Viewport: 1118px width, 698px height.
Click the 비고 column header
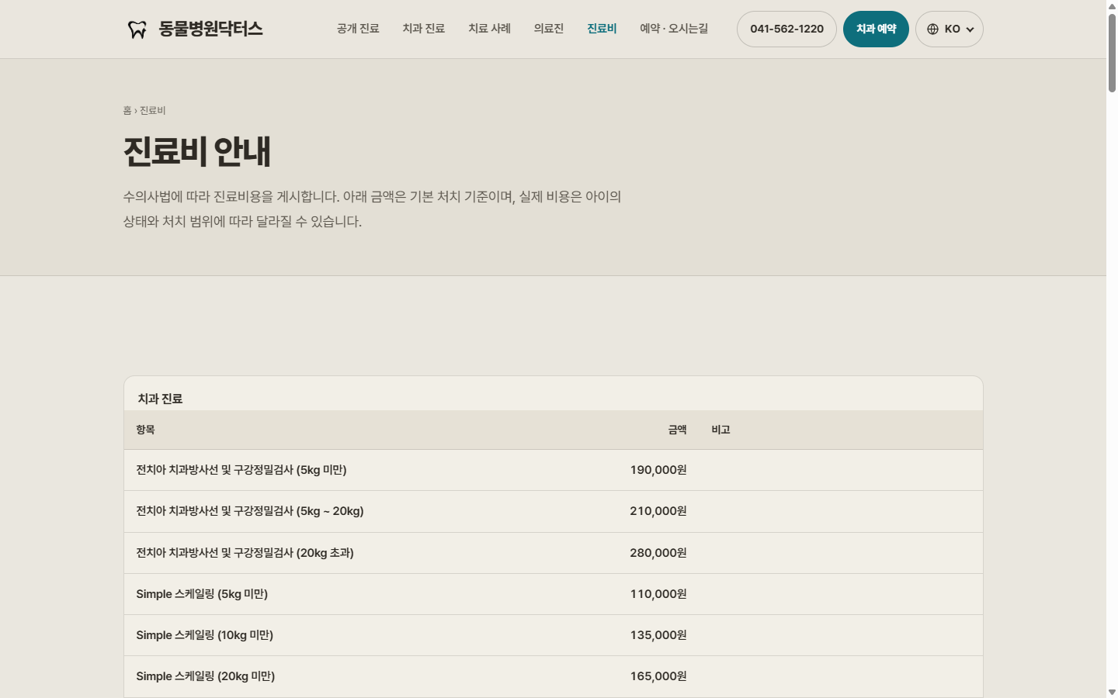721,430
